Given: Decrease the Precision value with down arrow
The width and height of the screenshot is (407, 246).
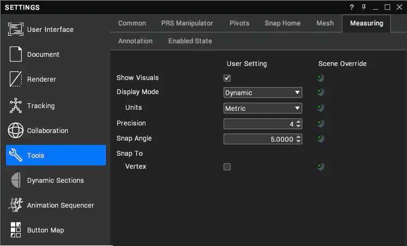Looking at the screenshot, I should [298, 126].
